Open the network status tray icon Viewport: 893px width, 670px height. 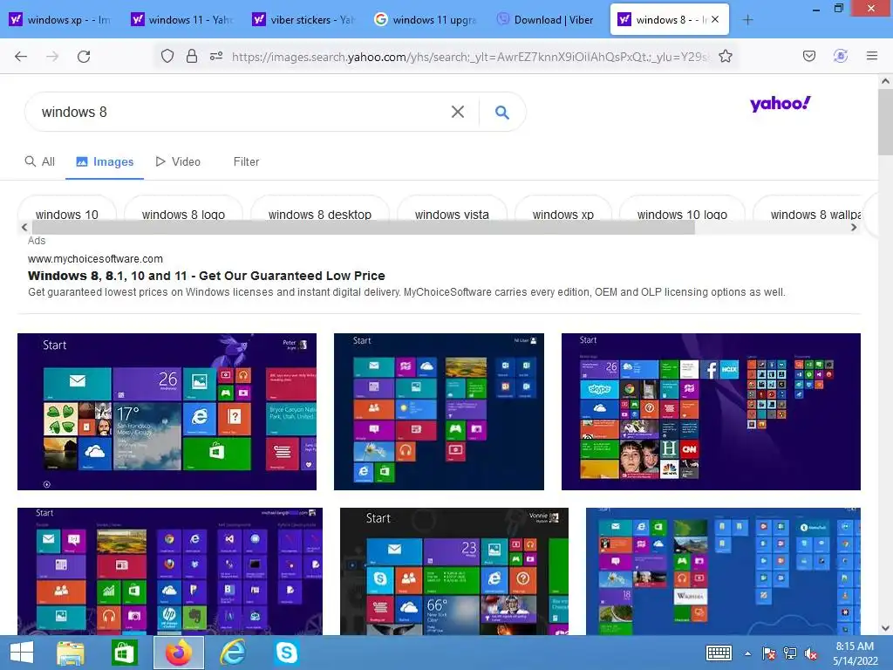point(790,653)
